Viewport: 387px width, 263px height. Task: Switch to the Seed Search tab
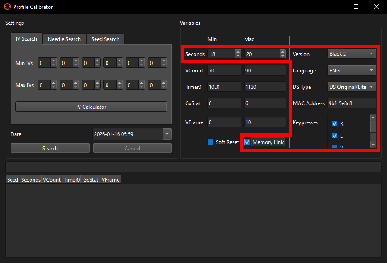105,39
